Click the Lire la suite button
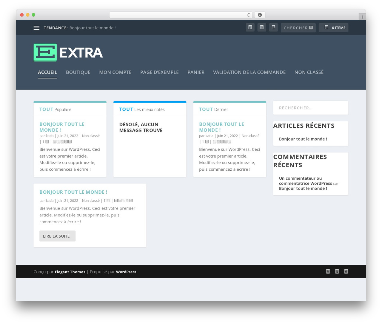Viewport: 382px width, 324px height. click(x=57, y=236)
